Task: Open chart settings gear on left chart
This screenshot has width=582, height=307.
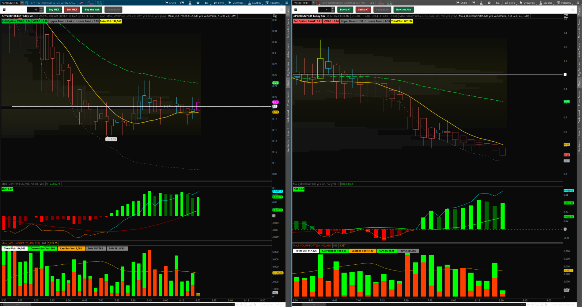Action: 198,3
